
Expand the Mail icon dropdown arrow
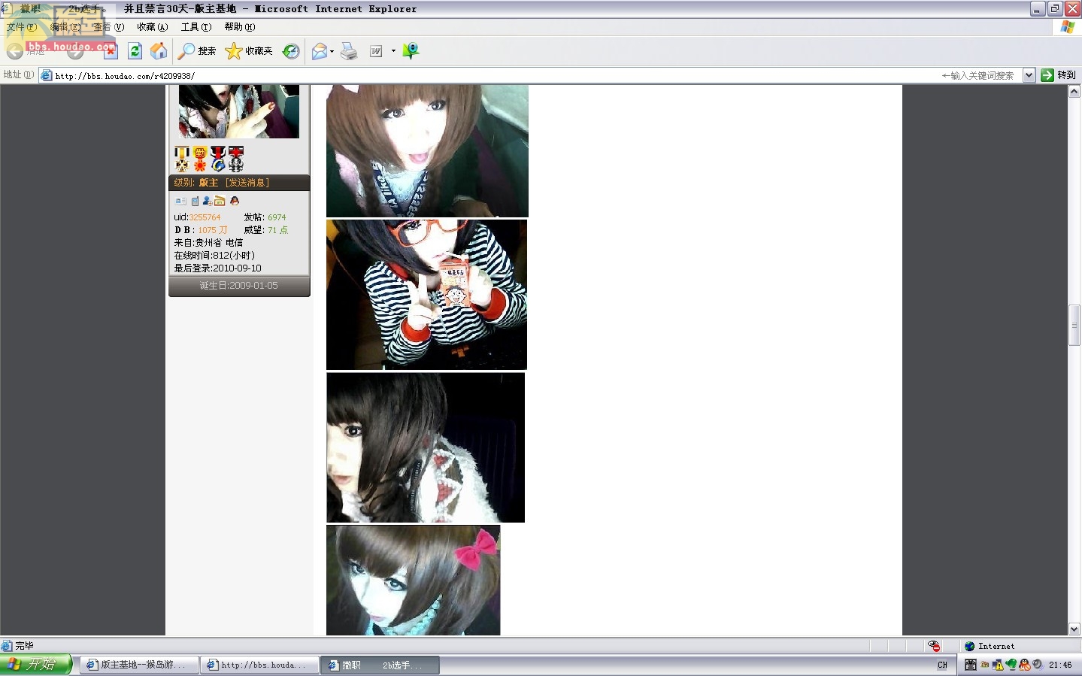[332, 51]
